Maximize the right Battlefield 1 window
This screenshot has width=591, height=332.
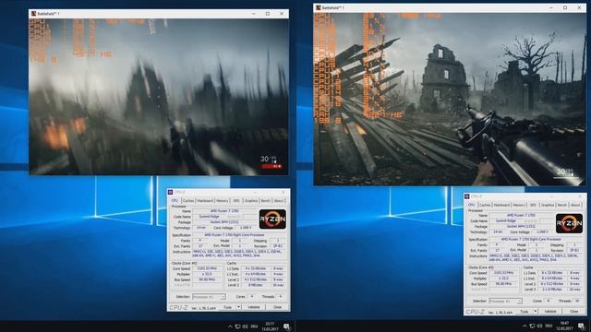click(565, 7)
